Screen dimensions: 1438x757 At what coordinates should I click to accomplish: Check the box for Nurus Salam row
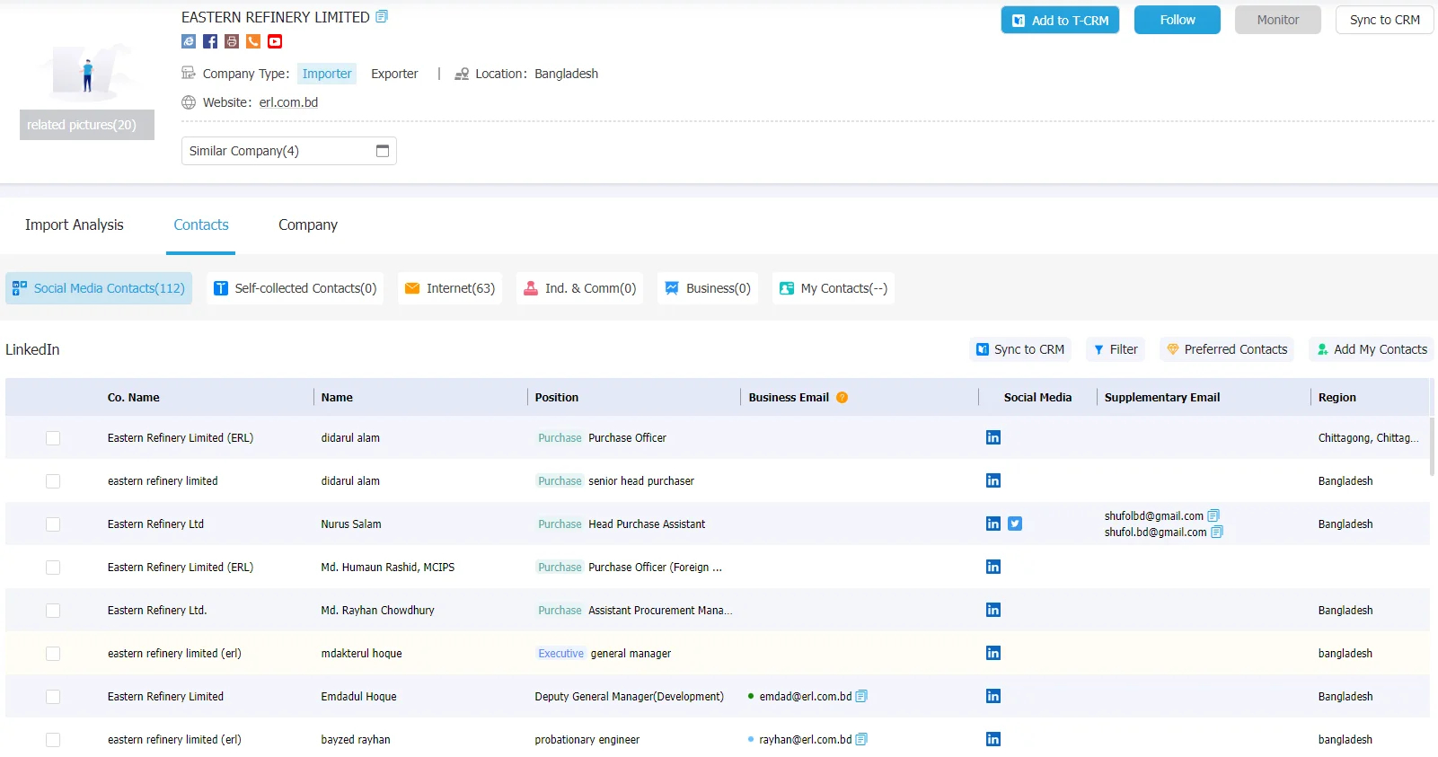click(53, 524)
